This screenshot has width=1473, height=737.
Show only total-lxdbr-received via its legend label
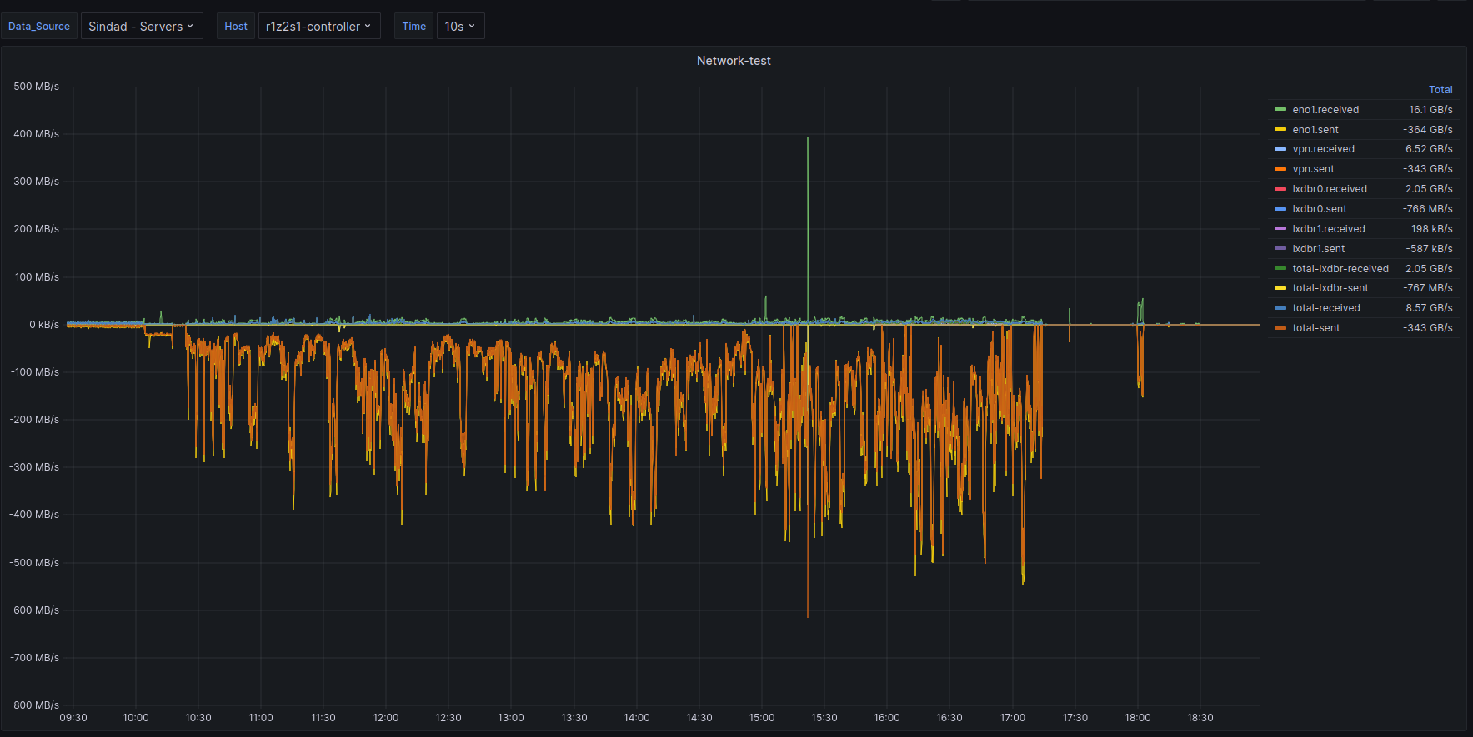coord(1340,269)
